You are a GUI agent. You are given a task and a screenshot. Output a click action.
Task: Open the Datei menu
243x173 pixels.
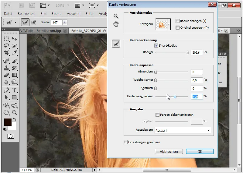[8, 14]
